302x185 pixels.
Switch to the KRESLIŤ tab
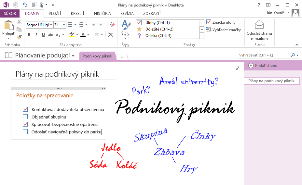point(78,13)
